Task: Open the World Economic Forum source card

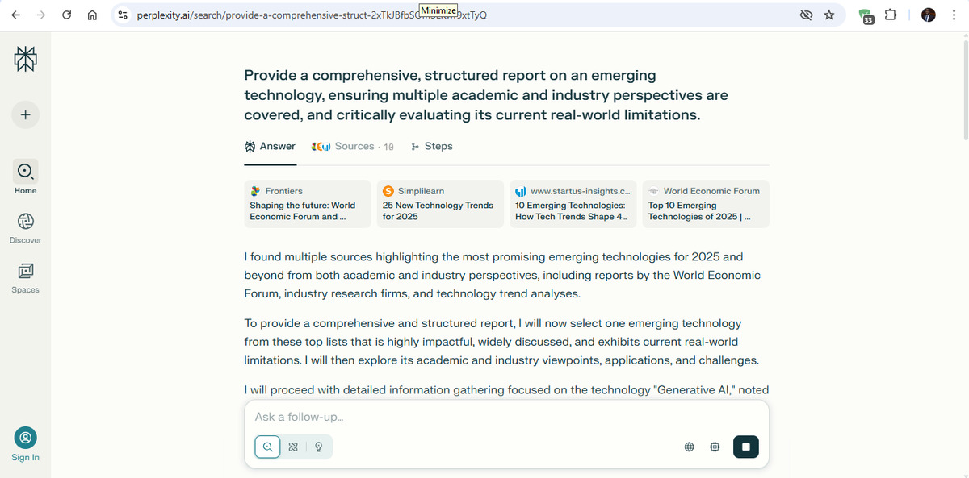Action: (705, 203)
